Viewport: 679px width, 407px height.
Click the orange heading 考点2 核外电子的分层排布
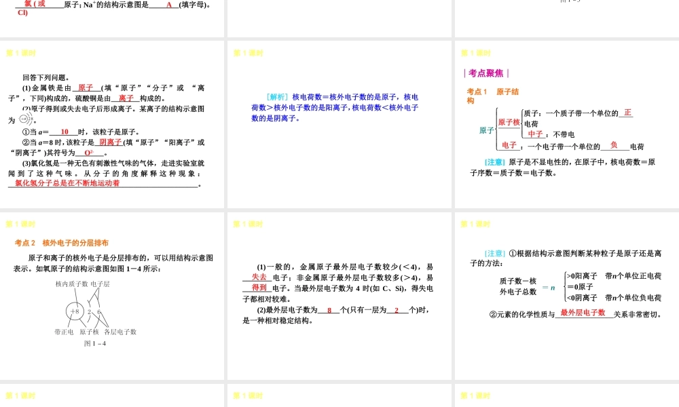tap(62, 243)
